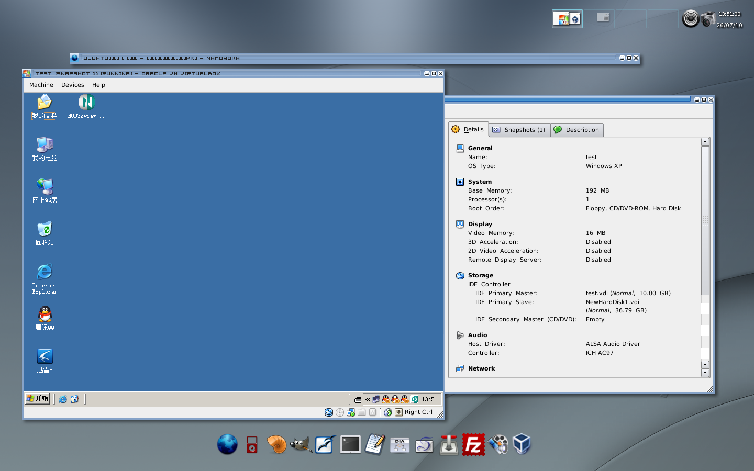This screenshot has height=471, width=754.
Task: Launch OpenOffice from the dock
Action: [325, 444]
